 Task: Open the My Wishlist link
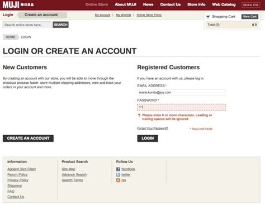pyautogui.click(x=124, y=15)
